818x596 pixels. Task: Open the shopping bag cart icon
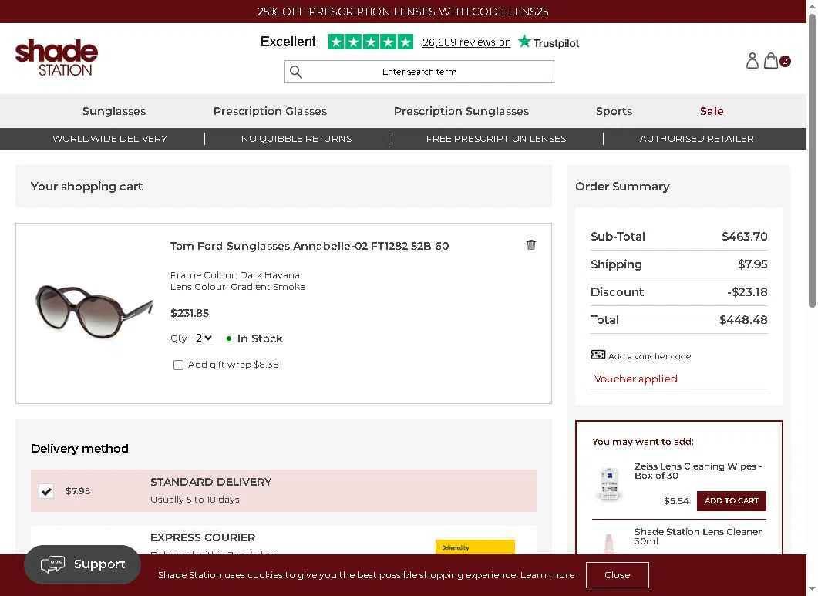pyautogui.click(x=771, y=61)
